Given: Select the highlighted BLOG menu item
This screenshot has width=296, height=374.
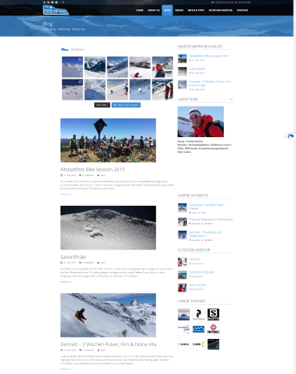Looking at the screenshot, I should 167,10.
